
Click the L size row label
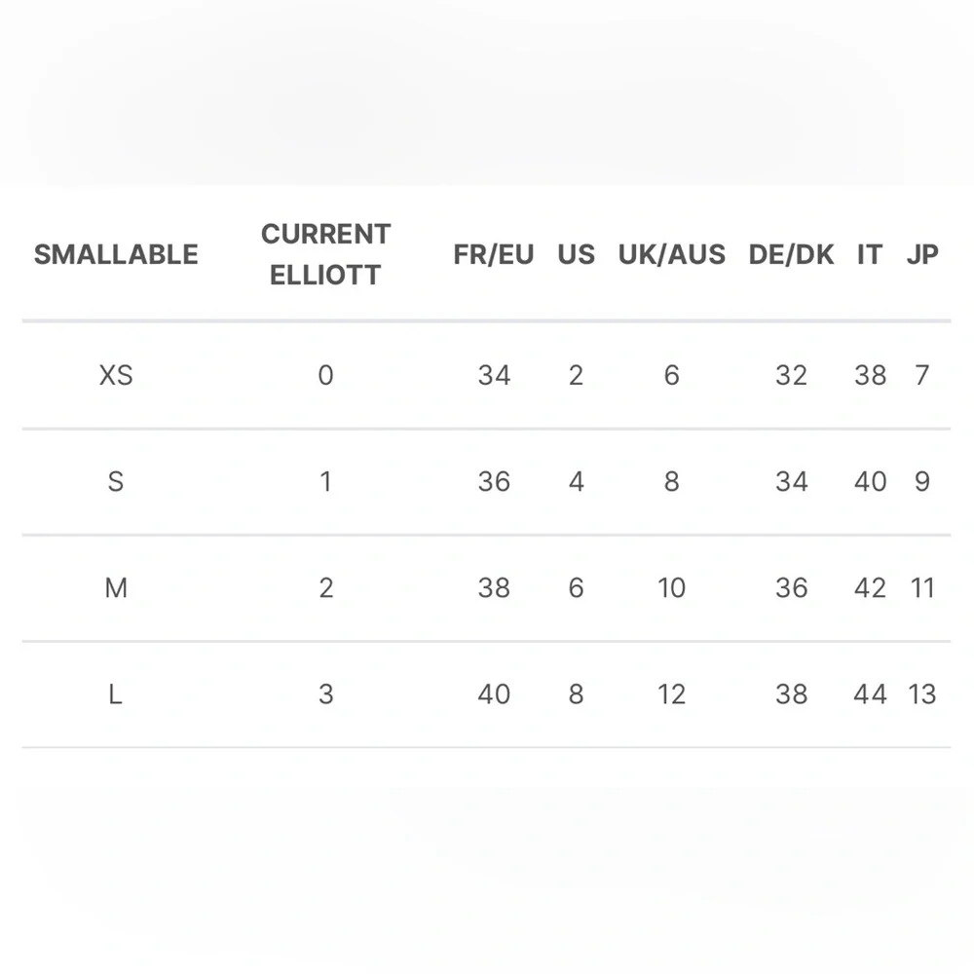pyautogui.click(x=116, y=694)
